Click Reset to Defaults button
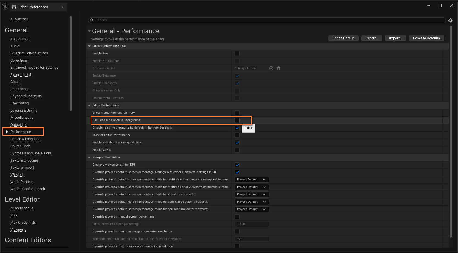 click(x=426, y=38)
